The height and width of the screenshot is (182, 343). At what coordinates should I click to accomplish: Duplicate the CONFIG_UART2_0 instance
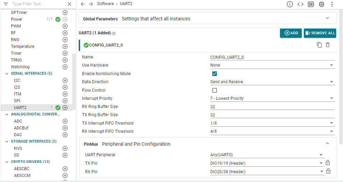coord(319,45)
